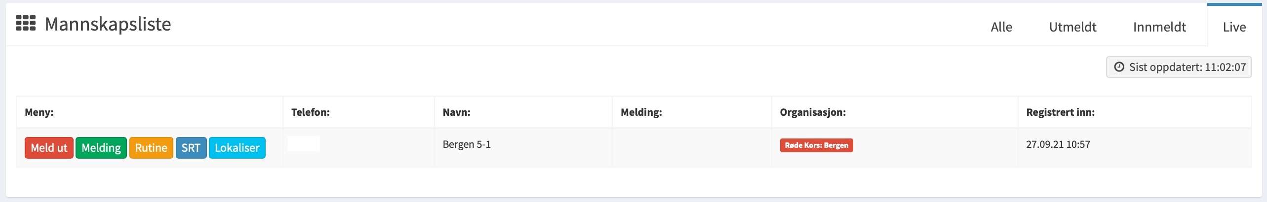Click the Telefon column header
Image resolution: width=1267 pixels, height=202 pixels.
tap(310, 112)
